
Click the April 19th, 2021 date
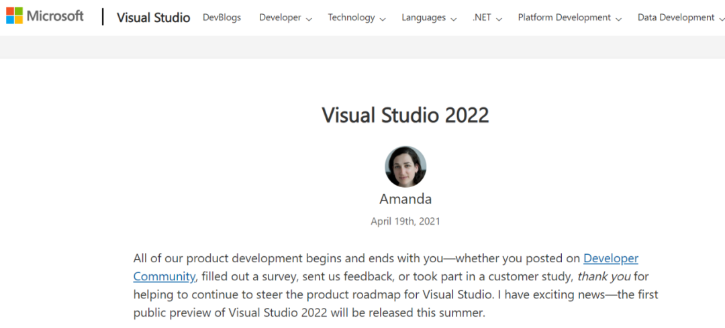tap(405, 221)
